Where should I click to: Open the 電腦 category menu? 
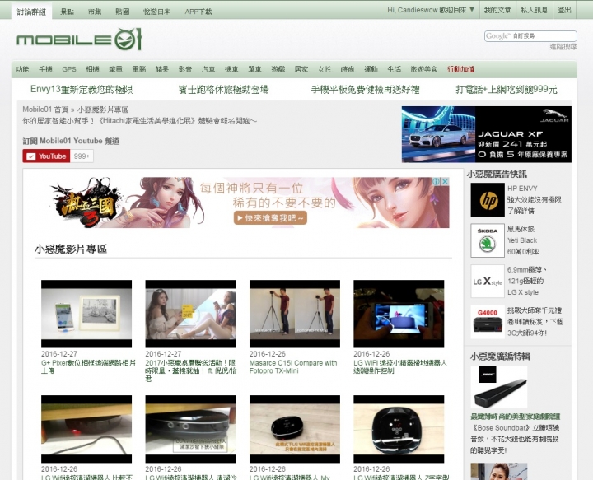click(x=139, y=69)
